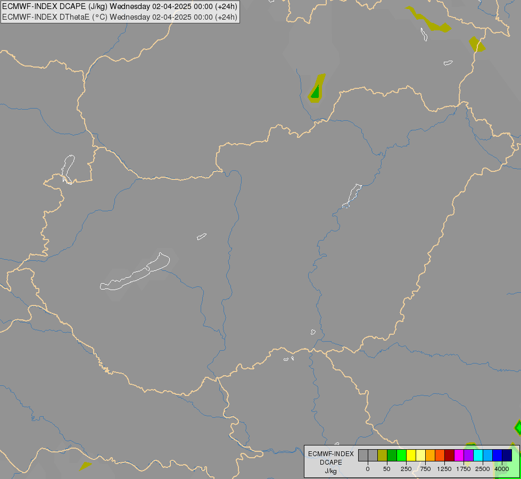521x479 pixels.
Task: Choose the purple legend swatch after 1750
Action: point(468,455)
